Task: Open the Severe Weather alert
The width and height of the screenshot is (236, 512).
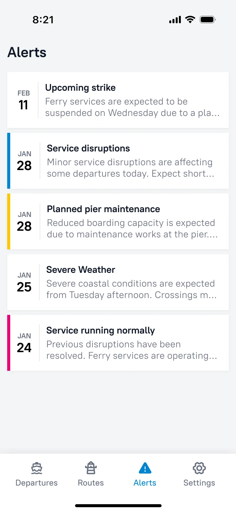Action: pos(118,282)
